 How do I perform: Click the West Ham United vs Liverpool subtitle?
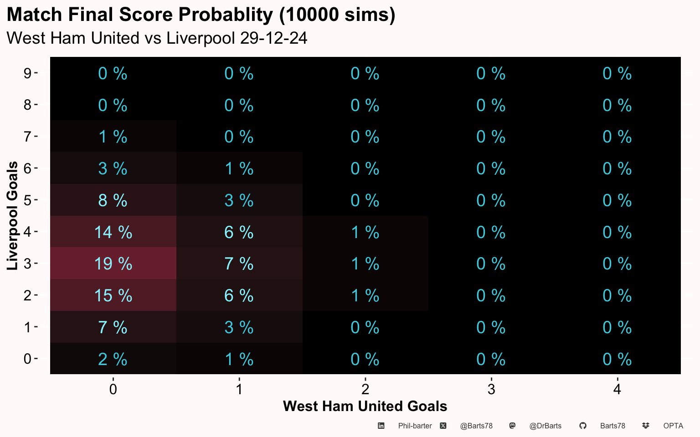(x=157, y=38)
